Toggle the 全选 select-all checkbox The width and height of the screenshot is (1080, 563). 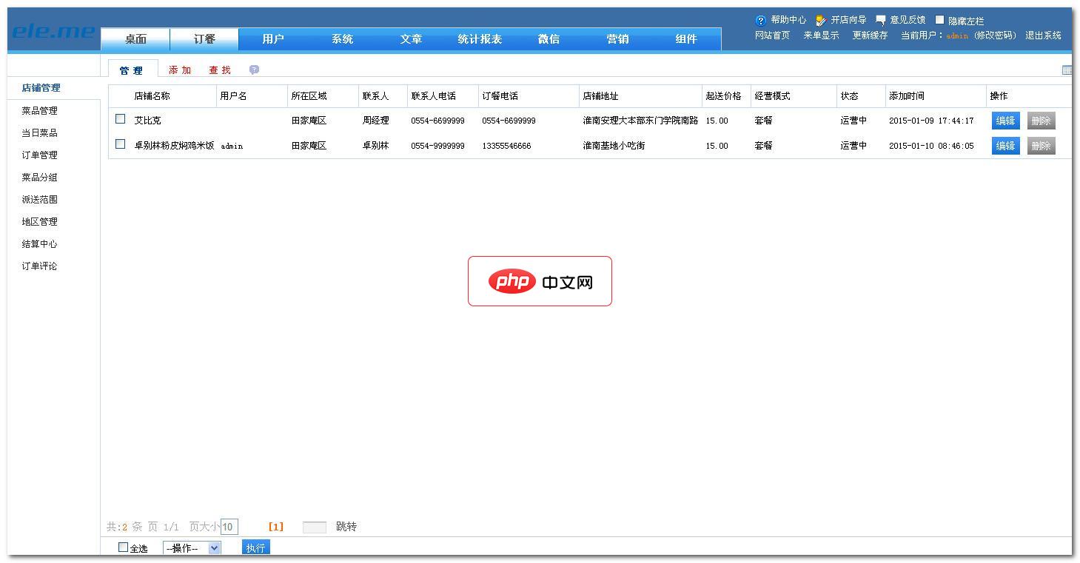tap(122, 547)
